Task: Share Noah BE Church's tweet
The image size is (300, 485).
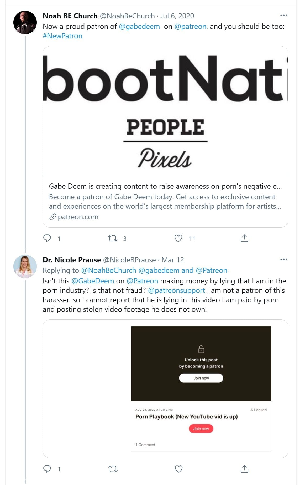Action: [x=244, y=238]
